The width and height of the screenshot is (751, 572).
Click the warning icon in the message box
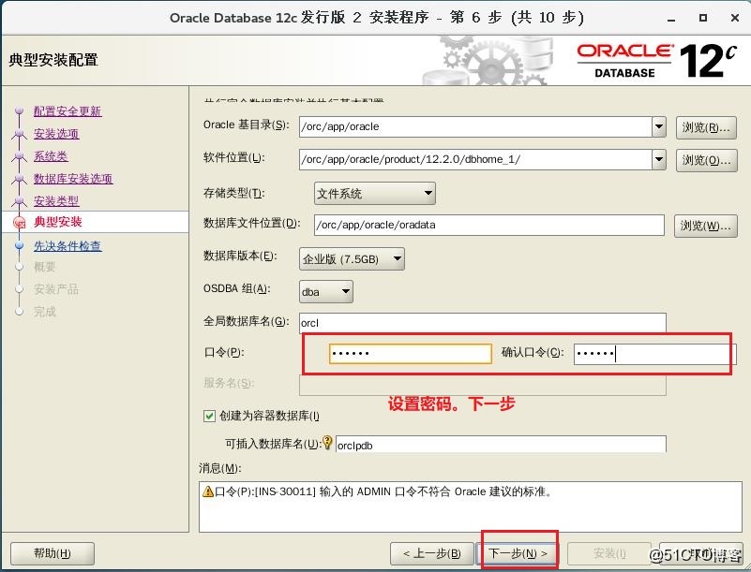pyautogui.click(x=208, y=491)
